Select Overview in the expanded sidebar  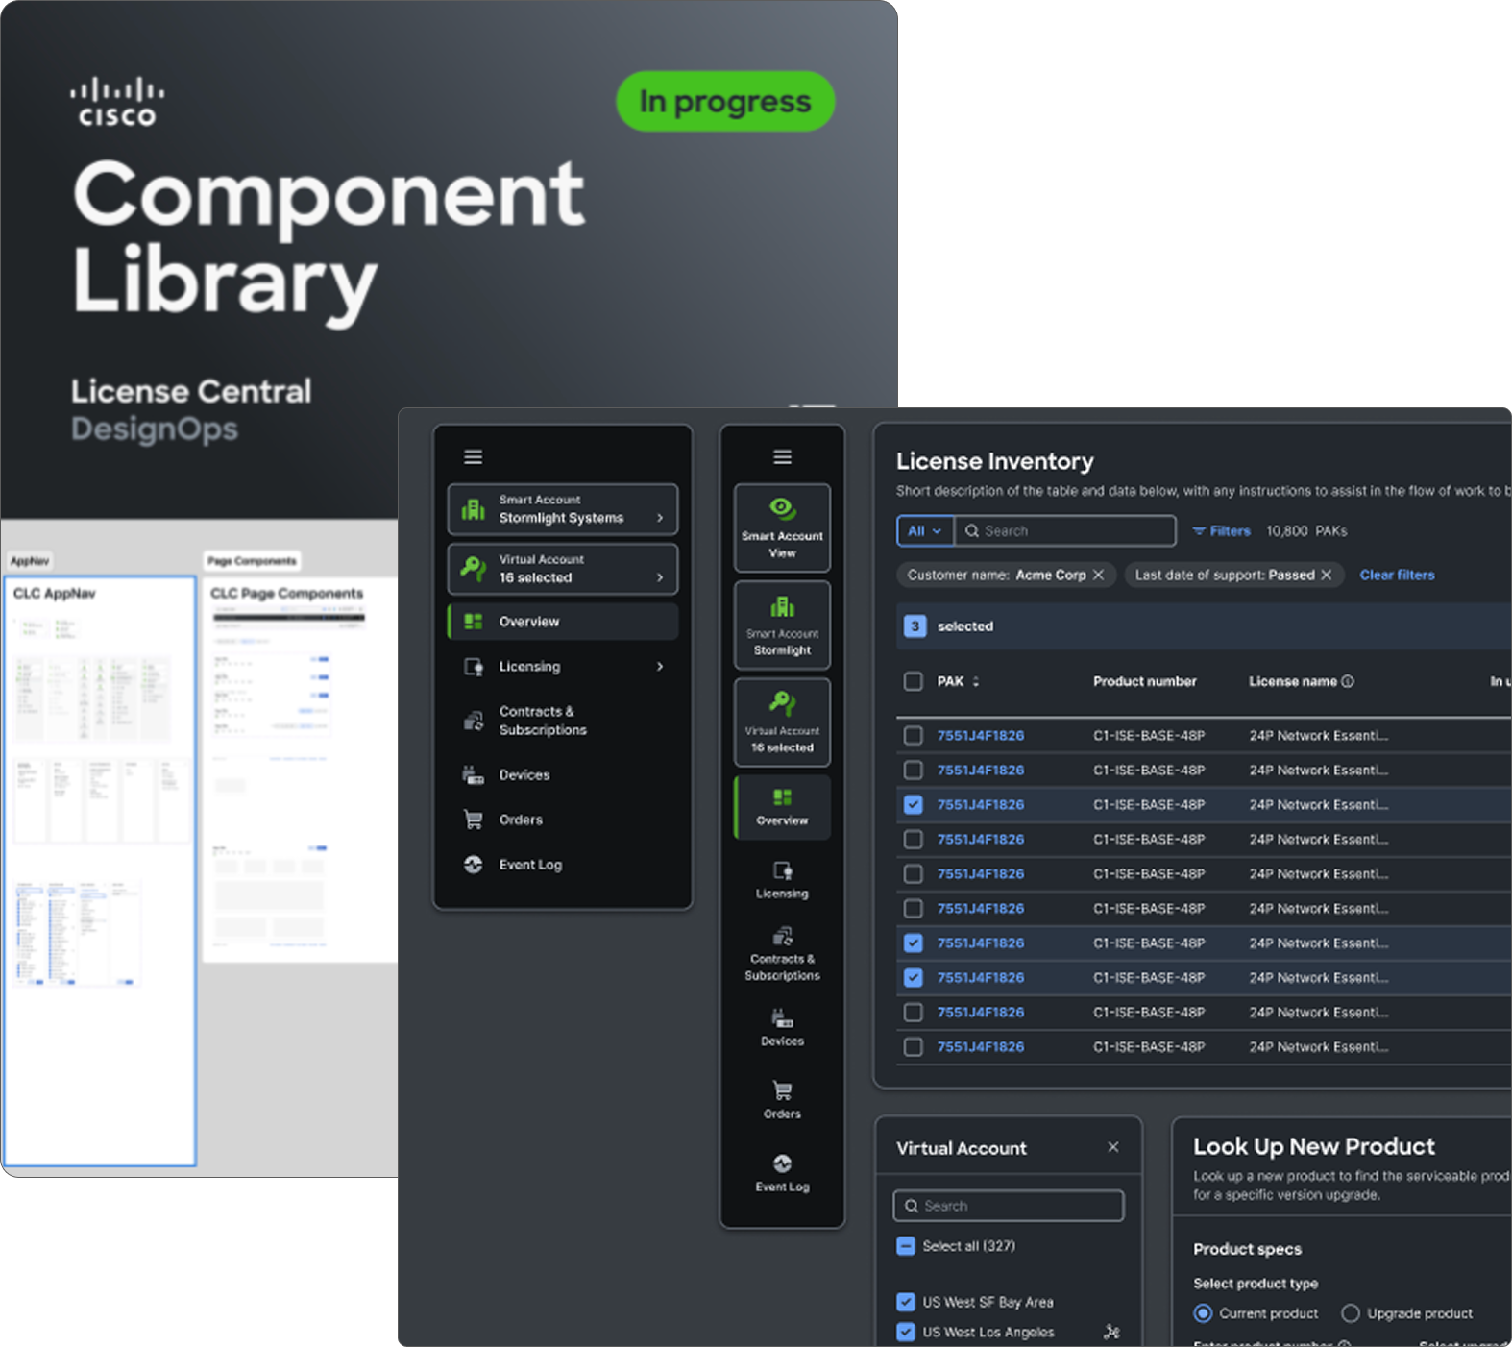(563, 622)
